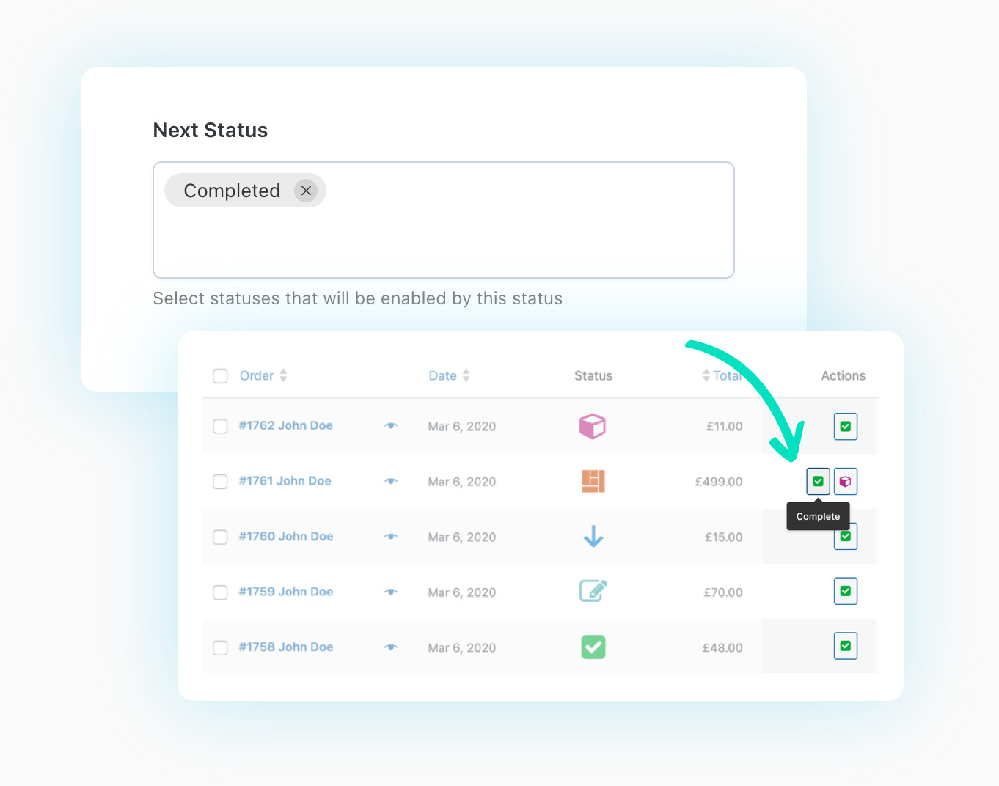
Task: Select all orders using the header checkbox
Action: tap(220, 375)
